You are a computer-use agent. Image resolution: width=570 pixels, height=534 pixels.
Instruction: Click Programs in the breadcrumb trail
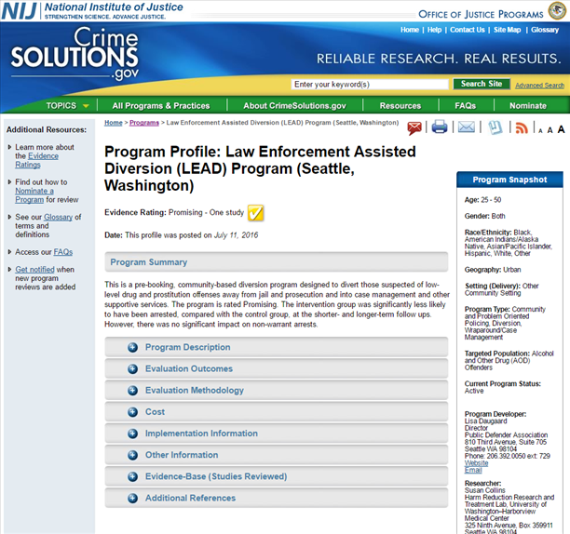[x=144, y=123]
